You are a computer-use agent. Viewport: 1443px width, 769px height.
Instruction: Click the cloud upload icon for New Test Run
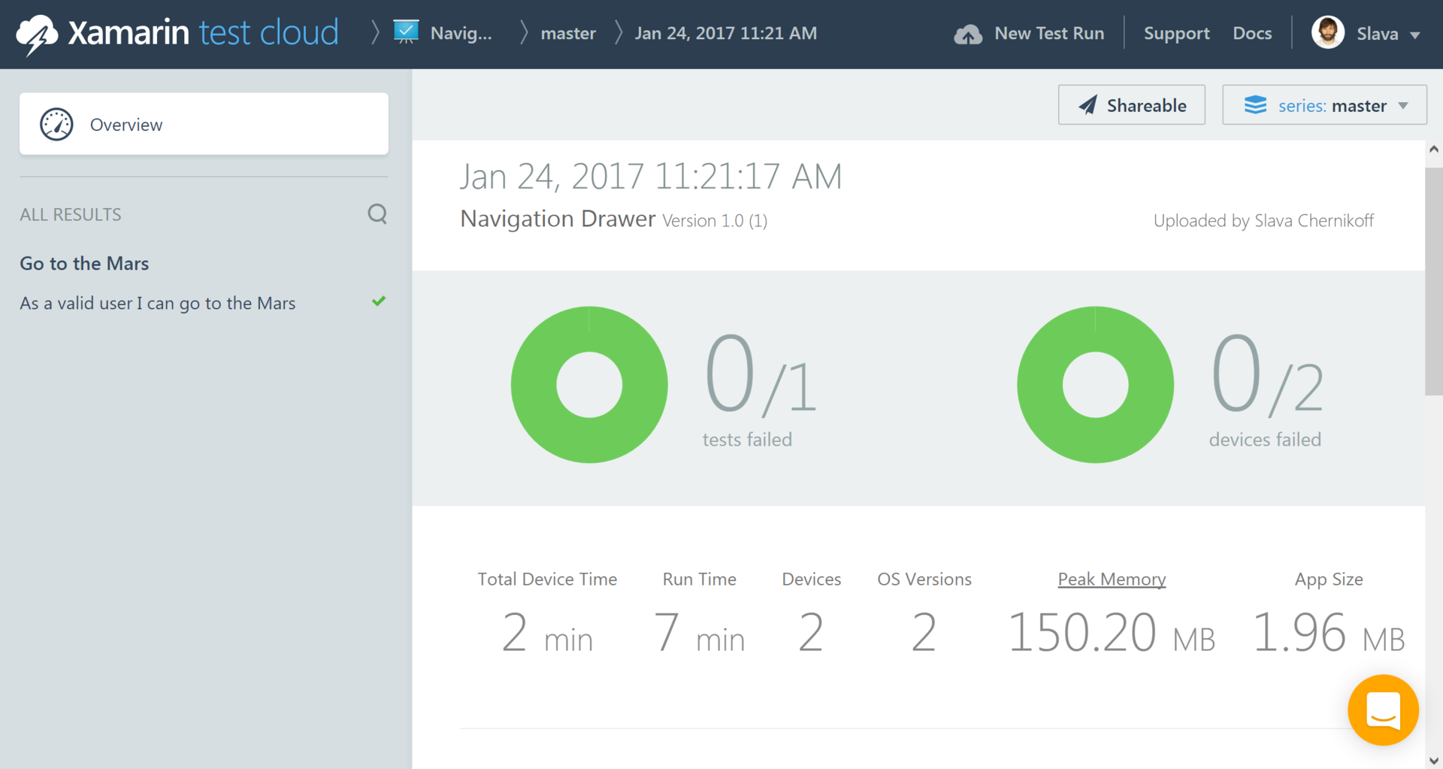coord(968,34)
